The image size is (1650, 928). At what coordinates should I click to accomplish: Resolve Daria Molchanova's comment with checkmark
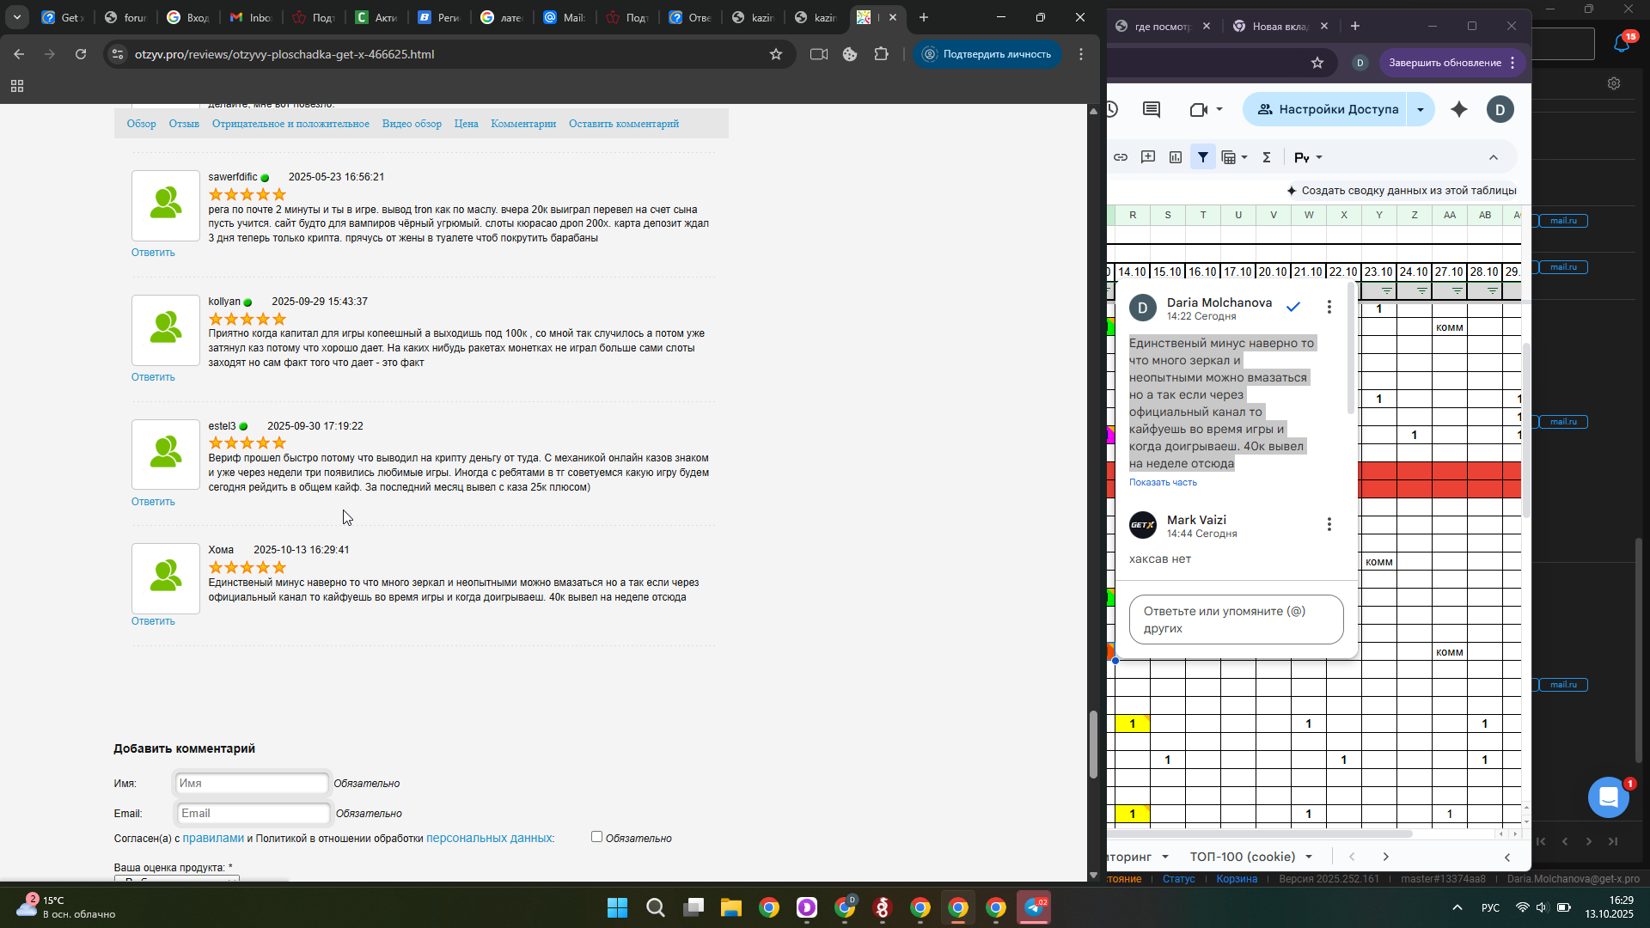coord(1293,307)
